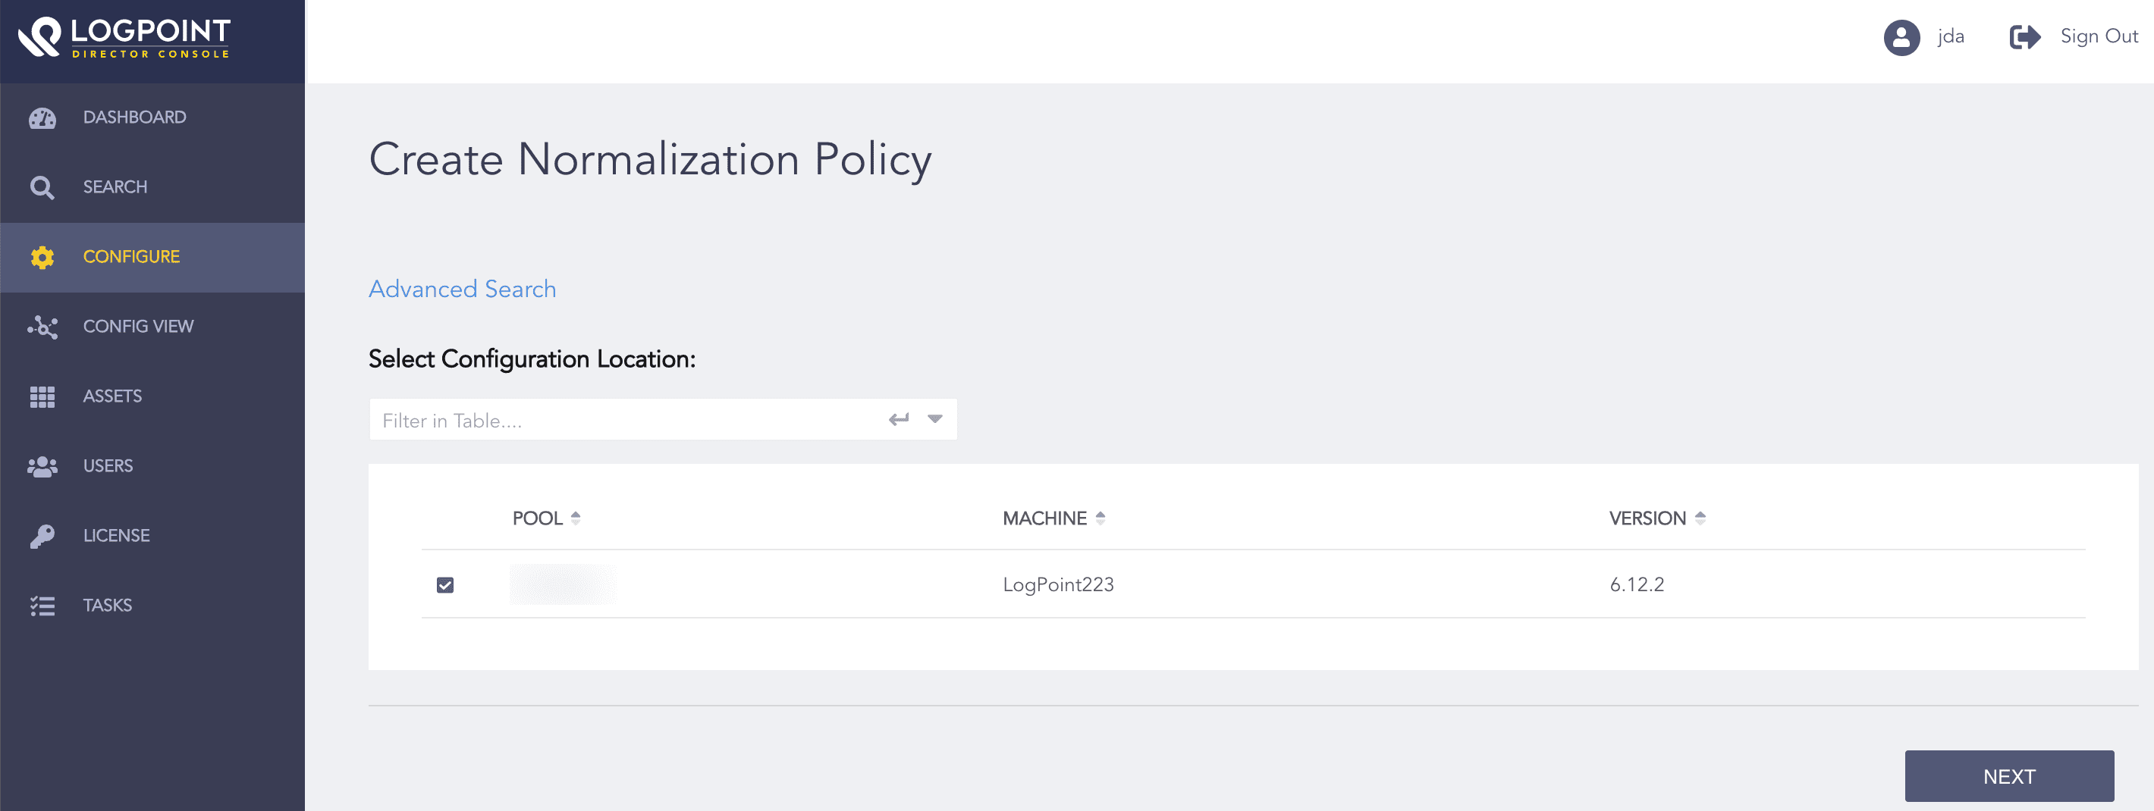This screenshot has width=2154, height=811.
Task: Select the Search magnifier icon in sidebar
Action: click(42, 187)
